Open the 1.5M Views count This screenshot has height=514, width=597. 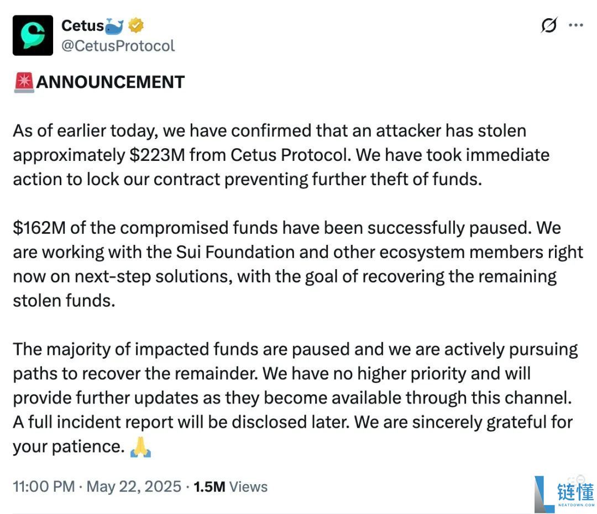pyautogui.click(x=231, y=486)
